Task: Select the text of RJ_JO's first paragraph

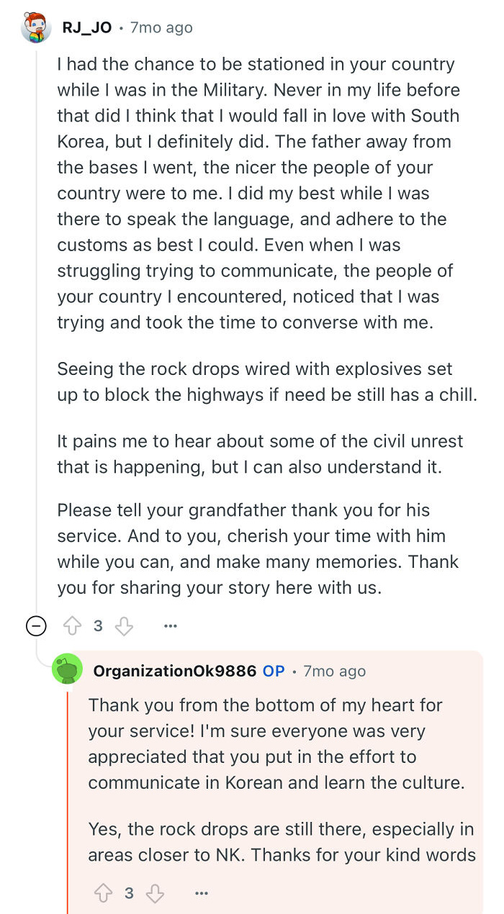Action: coord(258,193)
